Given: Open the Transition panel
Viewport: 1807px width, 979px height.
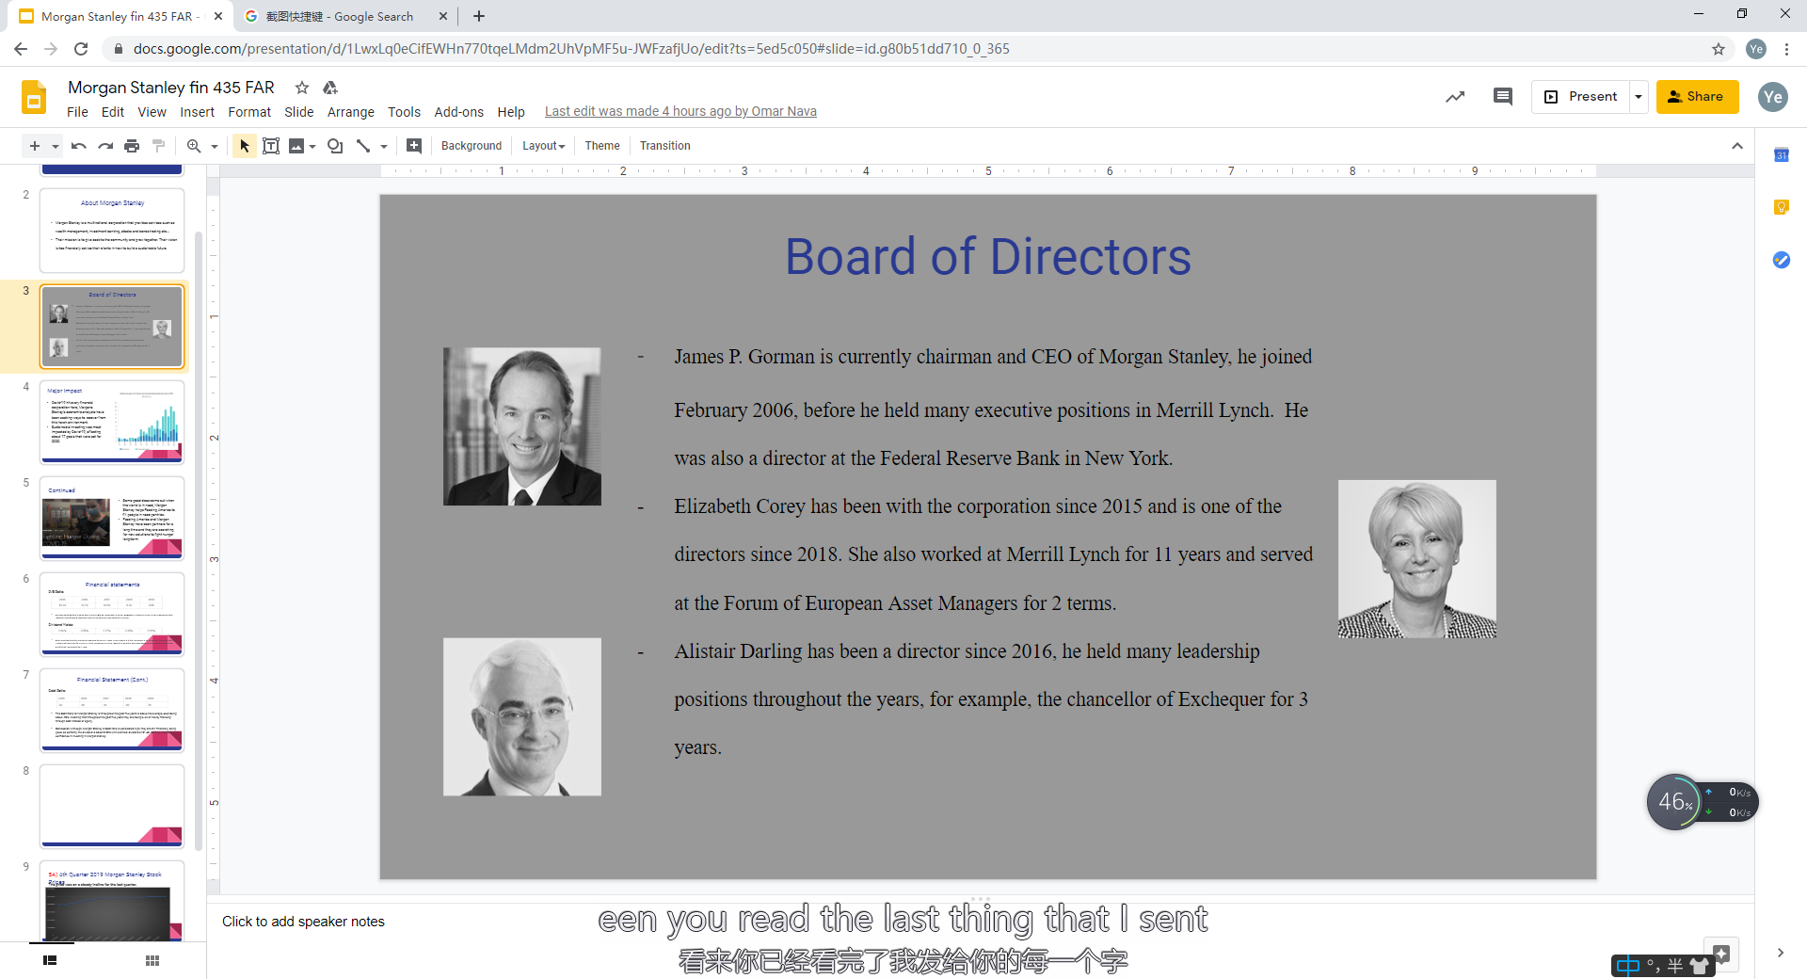Looking at the screenshot, I should coord(665,146).
